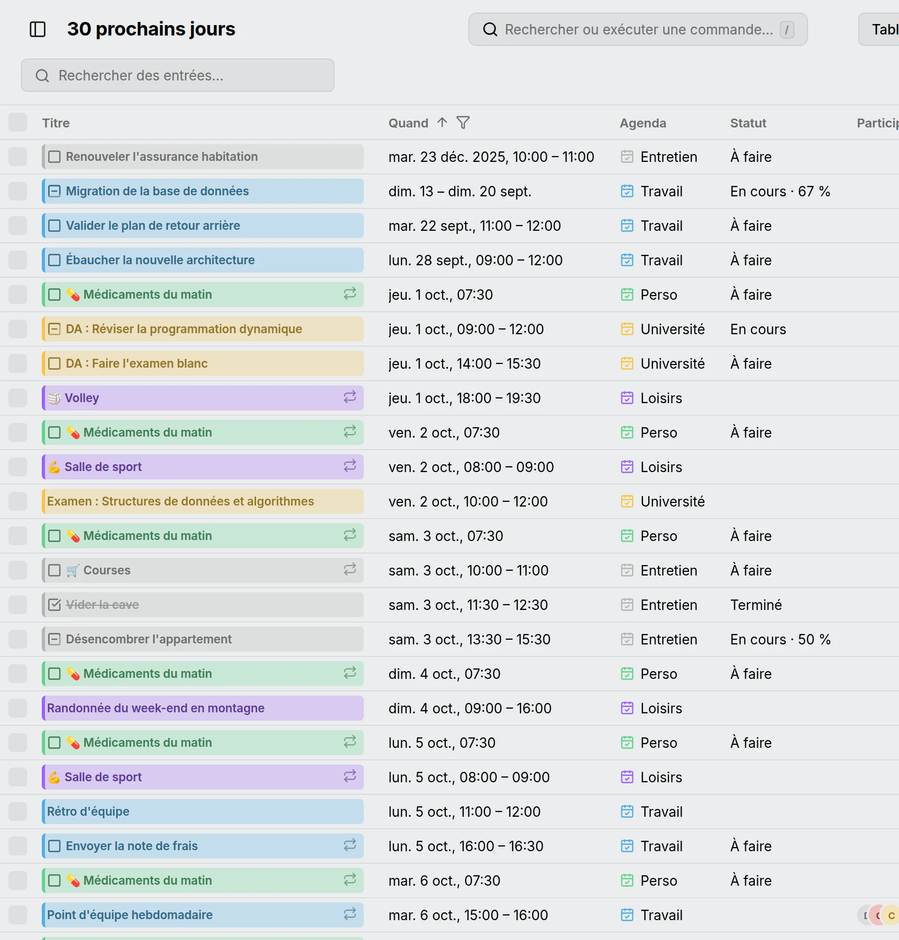This screenshot has height=940, width=899.
Task: Click the Rechercher des entrées search field
Action: [x=178, y=75]
